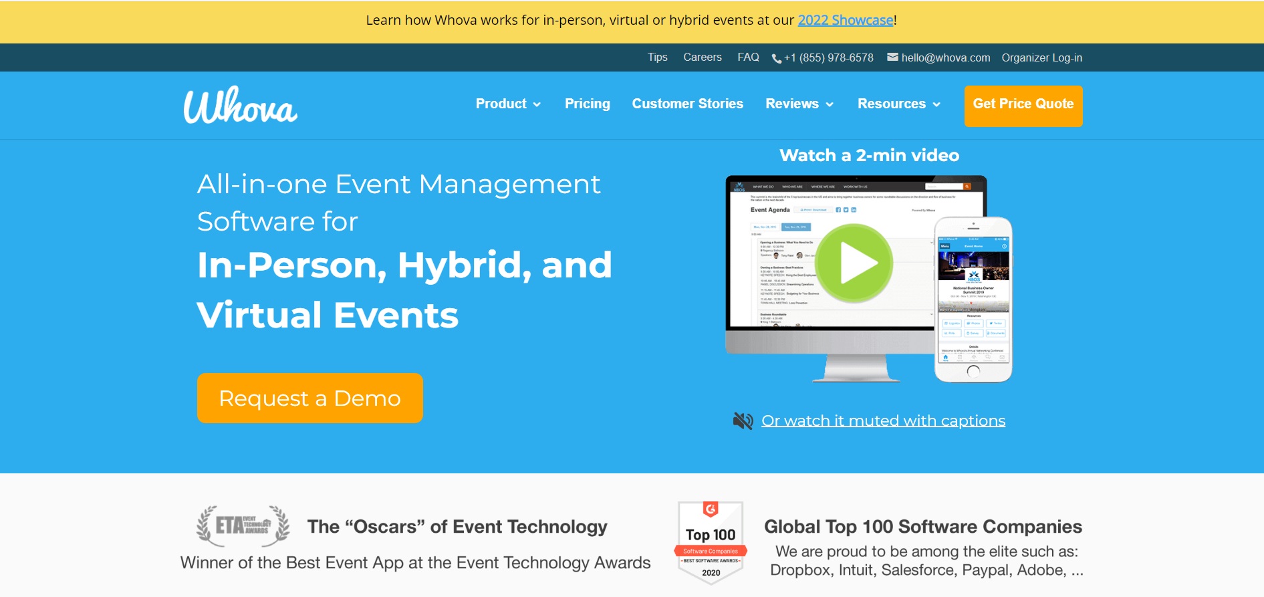Watch it muted with captions link
Image resolution: width=1264 pixels, height=597 pixels.
(883, 421)
